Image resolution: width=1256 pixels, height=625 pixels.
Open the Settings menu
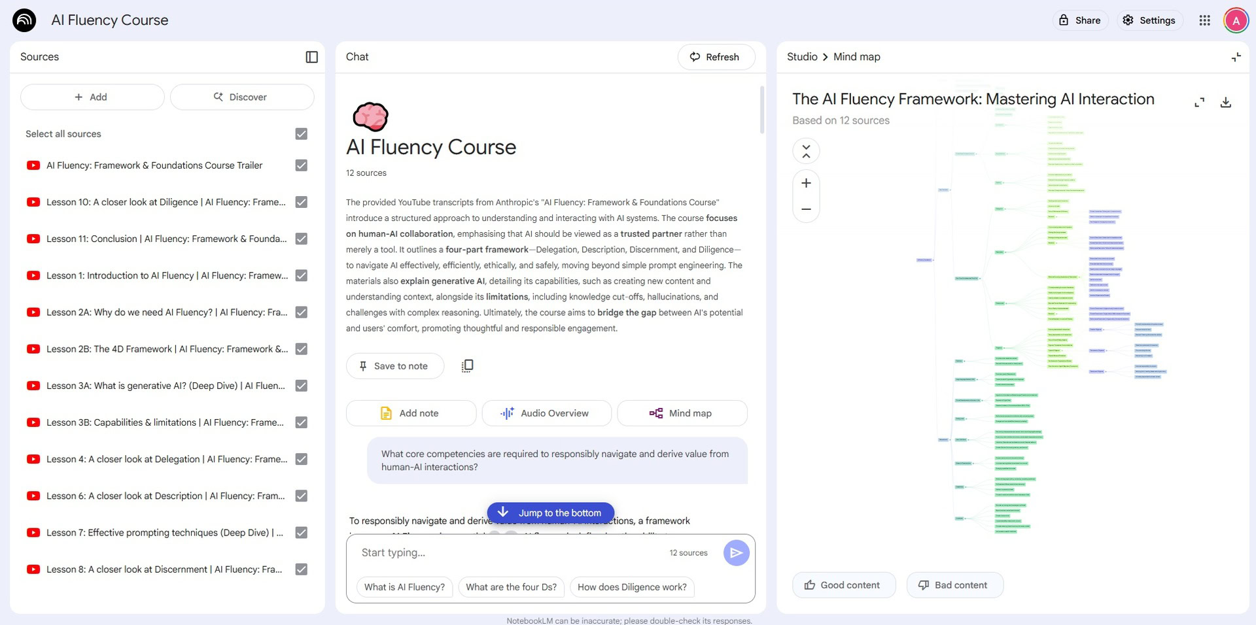[1149, 20]
